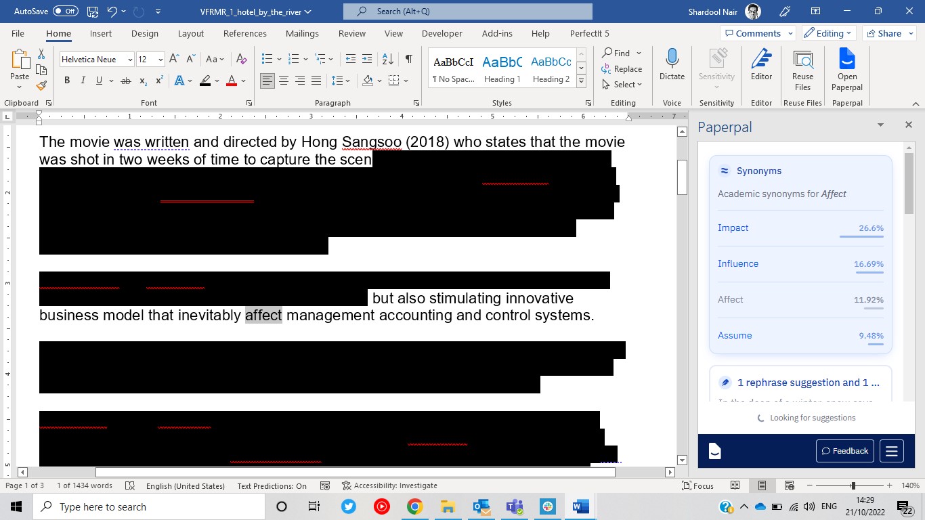Toggle Italic formatting

click(x=83, y=81)
